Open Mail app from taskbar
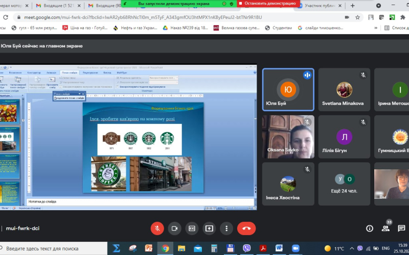The width and height of the screenshot is (409, 255). pos(198,248)
